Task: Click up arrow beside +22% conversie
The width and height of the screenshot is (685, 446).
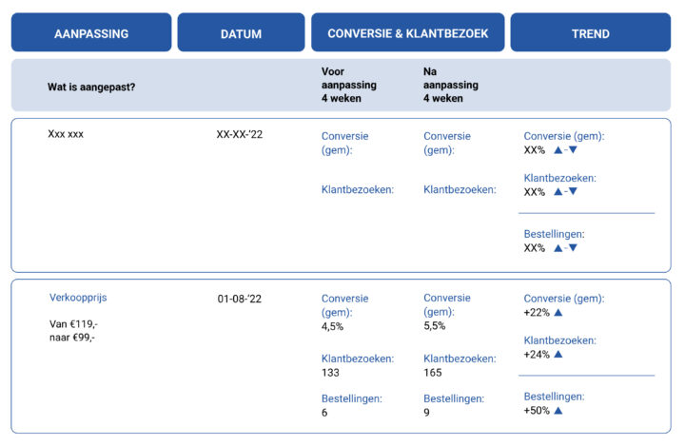Action: tap(558, 312)
